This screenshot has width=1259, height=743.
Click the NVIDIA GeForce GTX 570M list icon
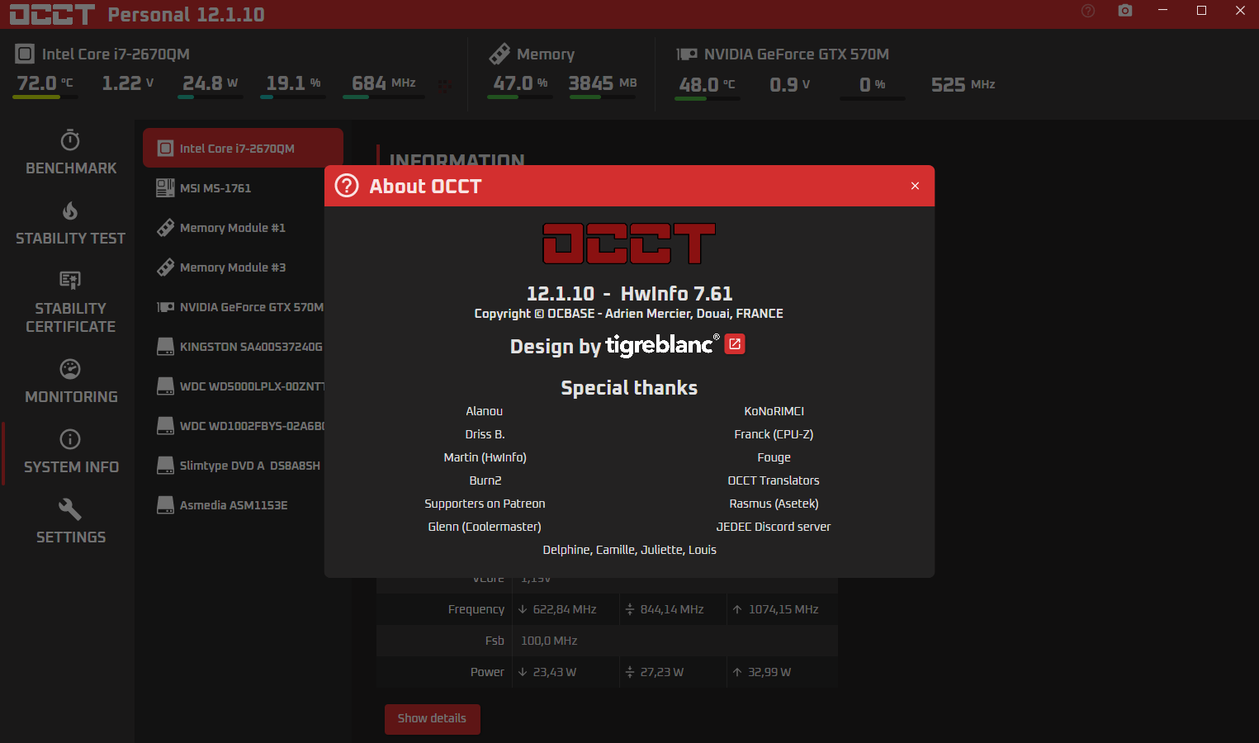pos(165,307)
